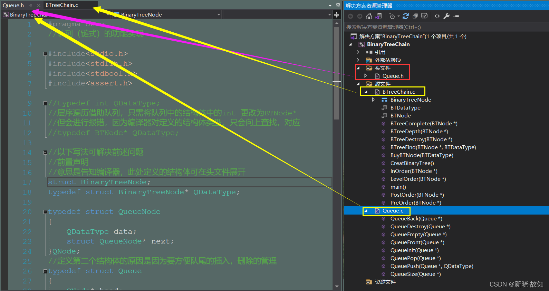Open the active documents list dropdown

(330, 5)
